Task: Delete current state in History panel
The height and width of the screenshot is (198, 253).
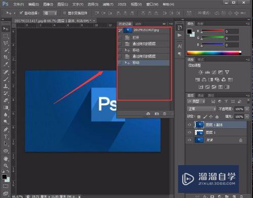Action: click(164, 114)
